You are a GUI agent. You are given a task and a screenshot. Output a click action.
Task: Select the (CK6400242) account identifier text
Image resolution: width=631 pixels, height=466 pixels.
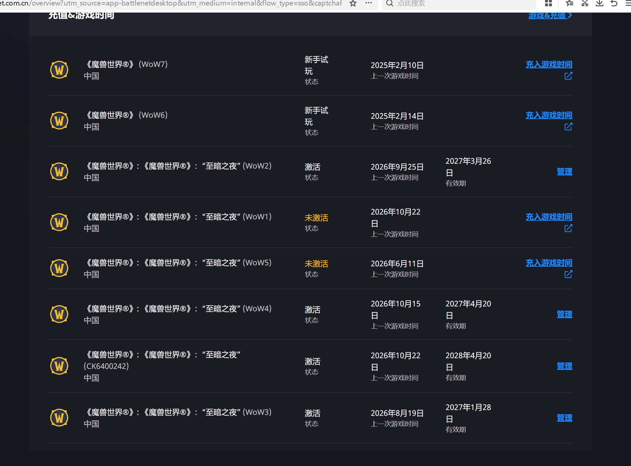pos(106,366)
